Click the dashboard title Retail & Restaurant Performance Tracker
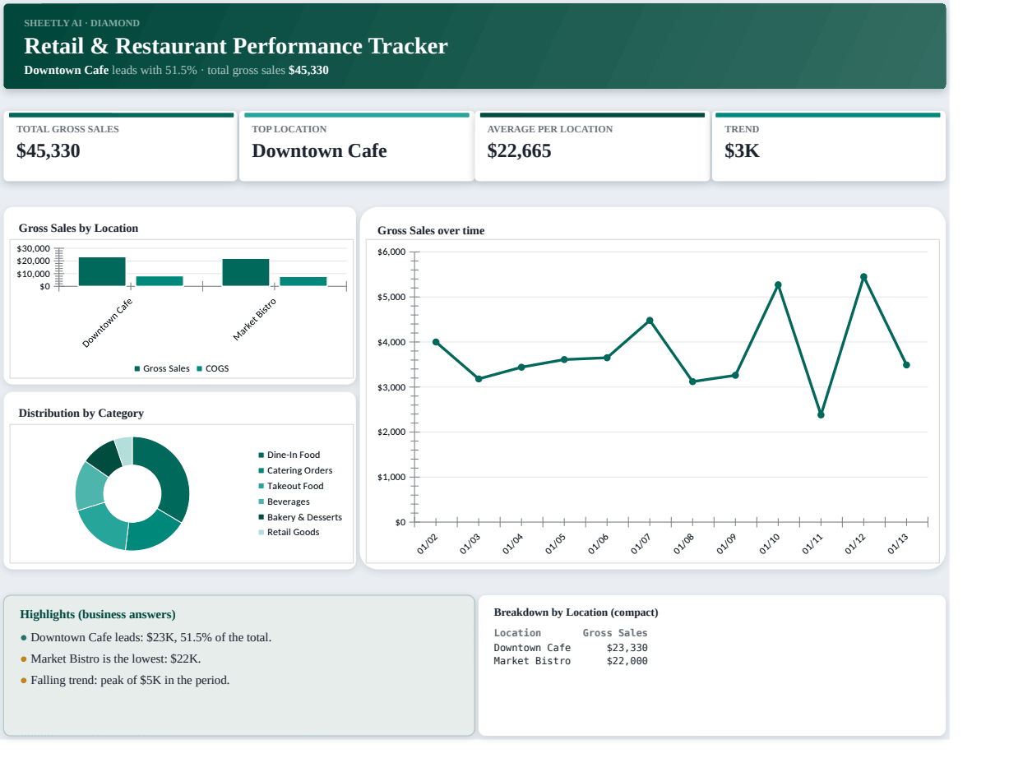The height and width of the screenshot is (758, 1009). tap(236, 46)
